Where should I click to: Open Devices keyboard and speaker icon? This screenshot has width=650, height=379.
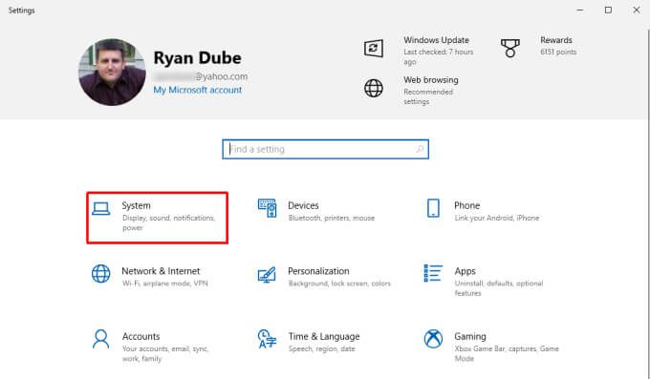[x=267, y=208]
